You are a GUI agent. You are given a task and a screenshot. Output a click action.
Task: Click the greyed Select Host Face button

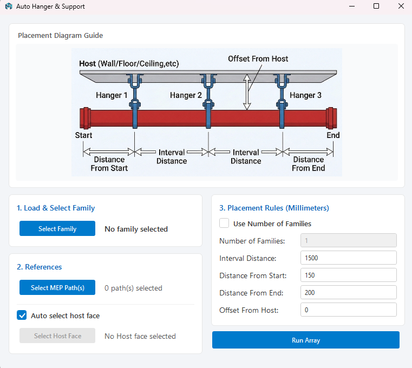(x=57, y=336)
